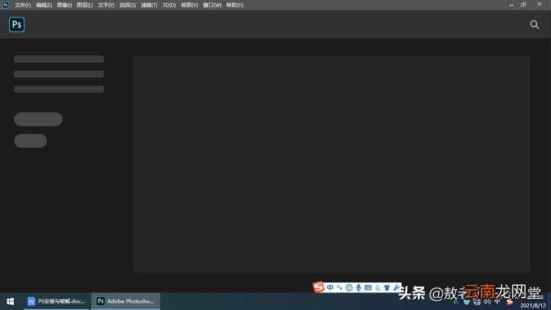Open the Windows Start menu
The height and width of the screenshot is (310, 551).
10,301
